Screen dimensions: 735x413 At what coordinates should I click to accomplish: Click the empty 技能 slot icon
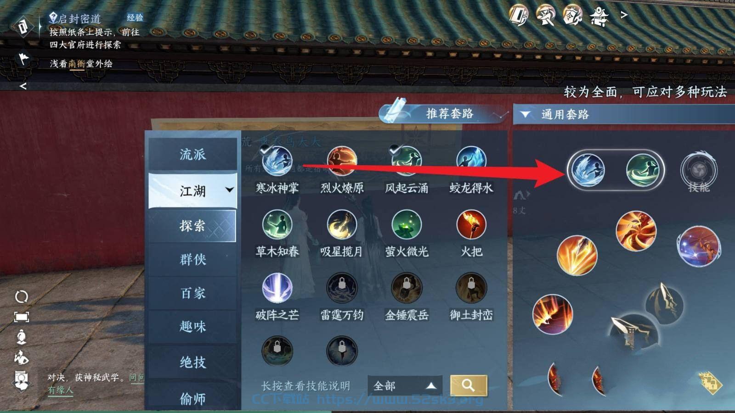click(699, 170)
